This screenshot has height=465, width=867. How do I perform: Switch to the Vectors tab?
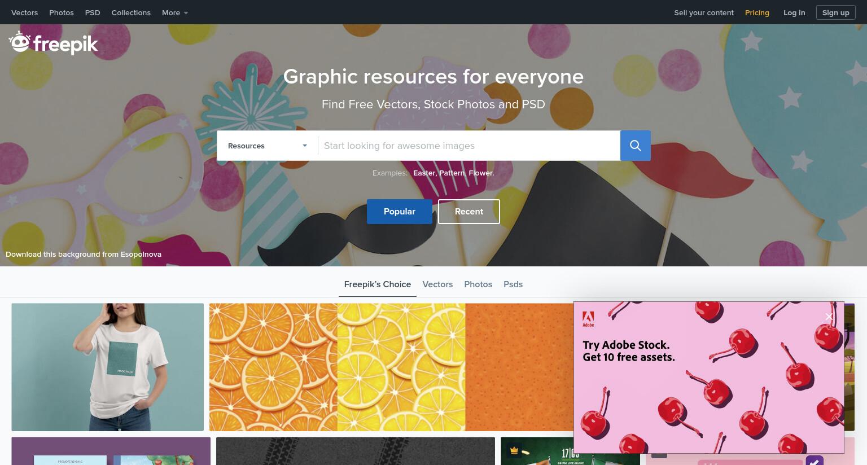pos(437,284)
